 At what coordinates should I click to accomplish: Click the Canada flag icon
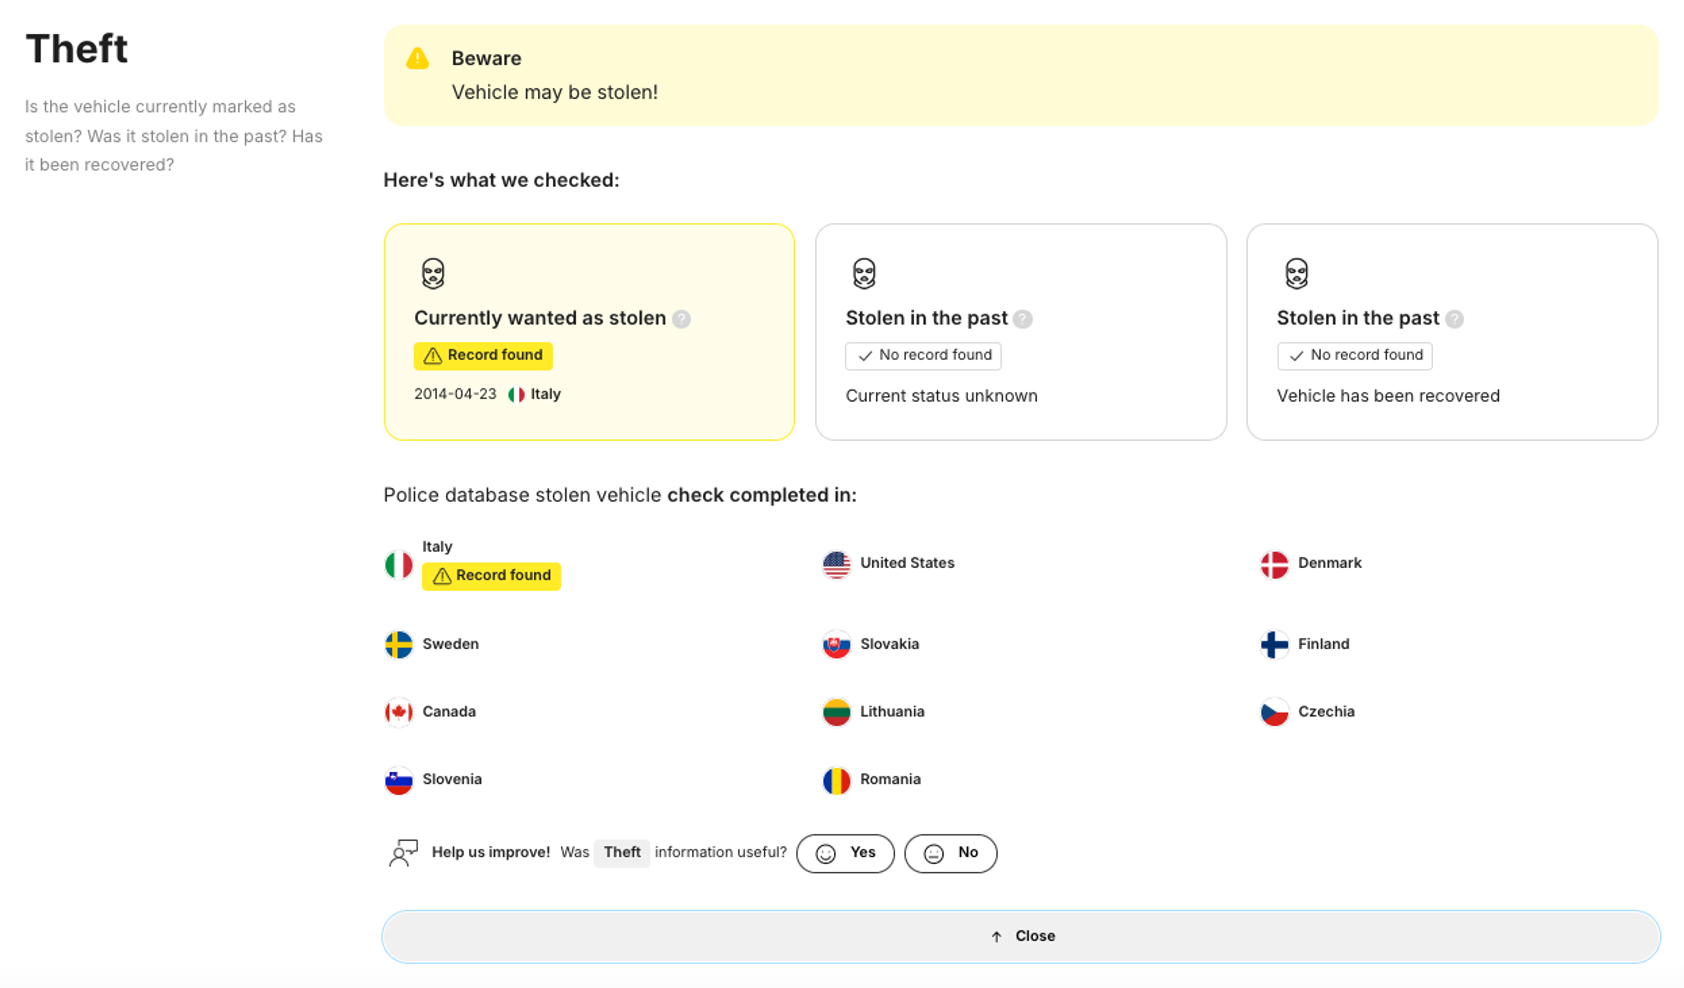(x=399, y=712)
